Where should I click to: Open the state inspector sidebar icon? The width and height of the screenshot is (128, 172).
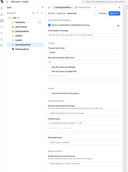2,33
